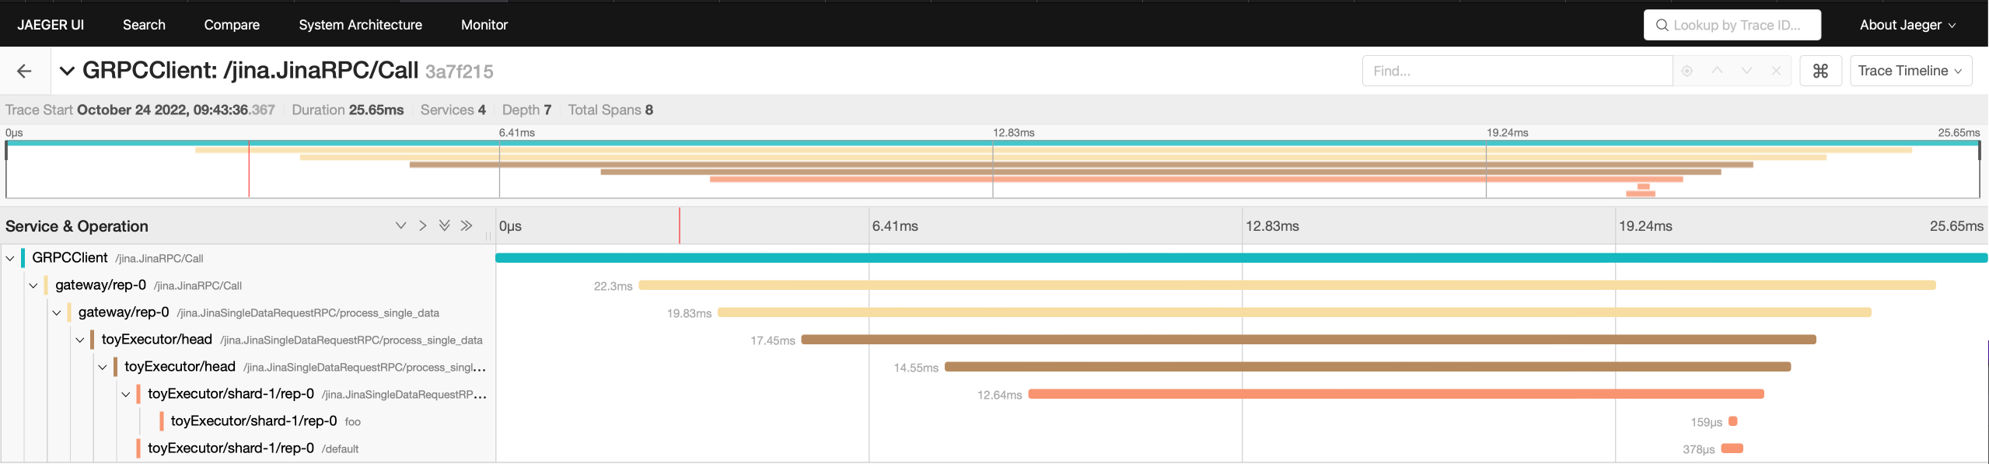Collapse GRPCClient root span row
The height and width of the screenshot is (464, 1989).
coord(10,258)
